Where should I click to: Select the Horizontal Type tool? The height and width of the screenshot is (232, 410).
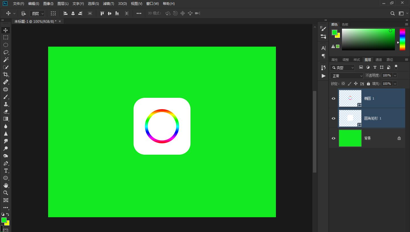[5, 171]
